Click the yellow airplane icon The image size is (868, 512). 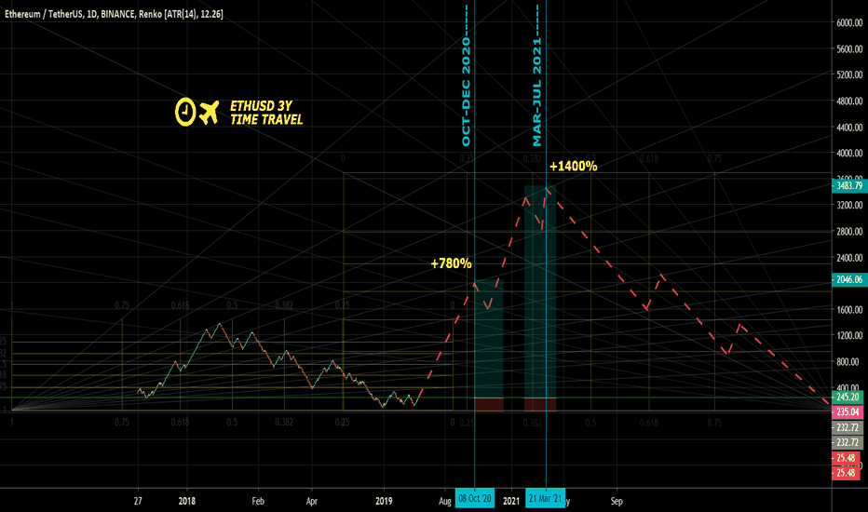tap(209, 113)
